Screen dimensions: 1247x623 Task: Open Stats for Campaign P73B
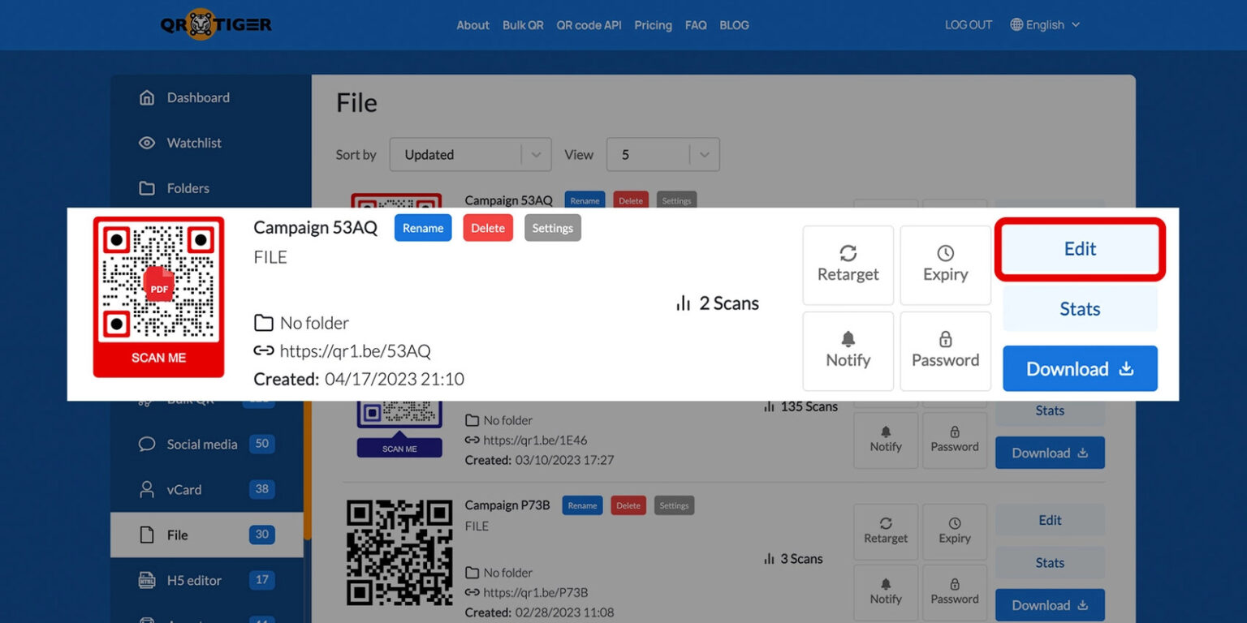(1050, 563)
